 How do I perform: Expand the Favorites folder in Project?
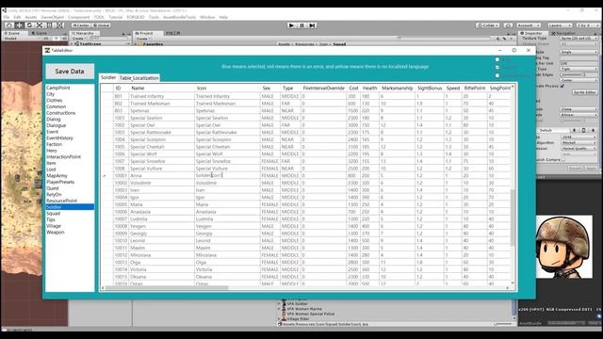pyautogui.click(x=137, y=44)
